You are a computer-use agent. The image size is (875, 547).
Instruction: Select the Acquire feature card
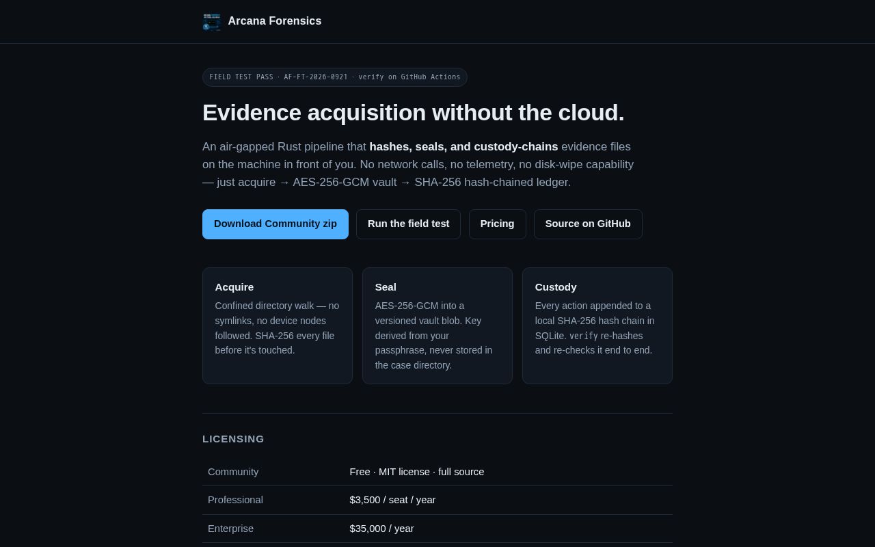pos(278,325)
